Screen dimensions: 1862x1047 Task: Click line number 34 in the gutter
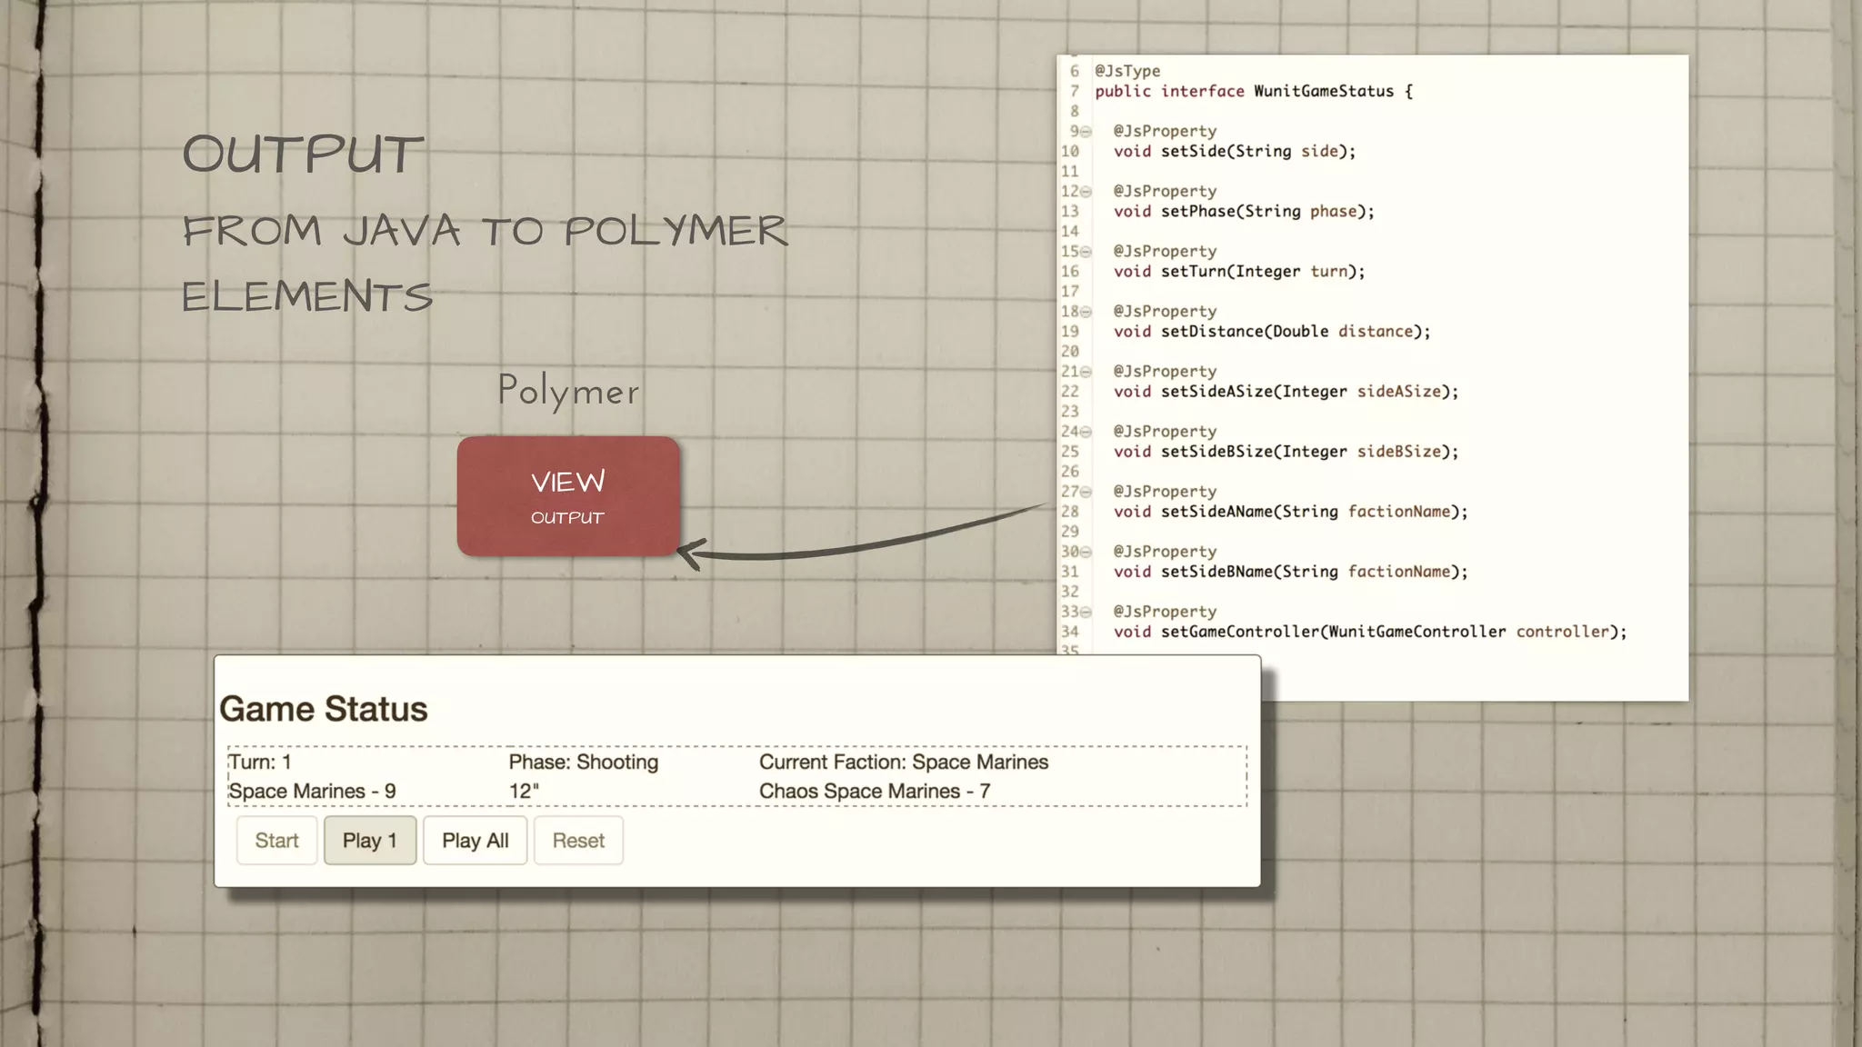(1070, 632)
